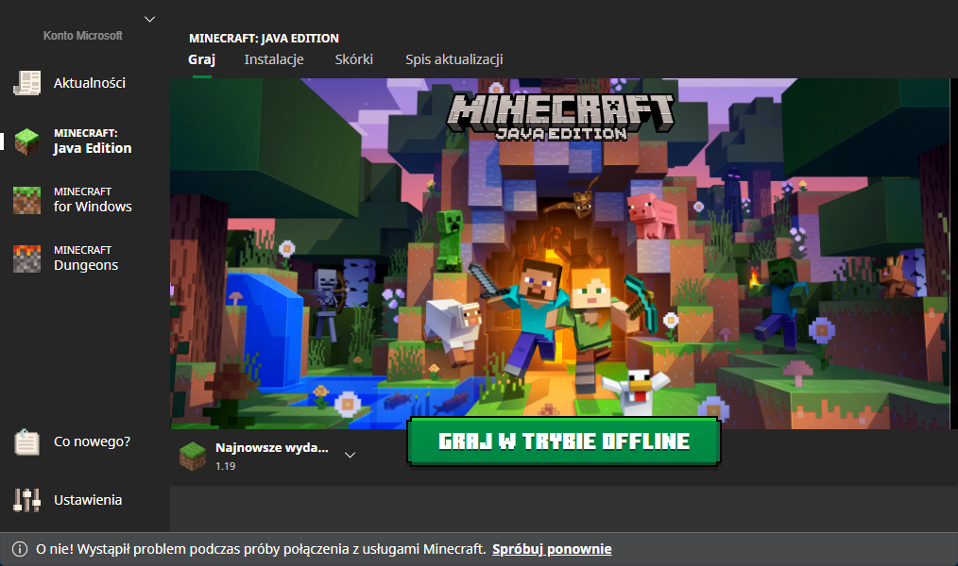Screen dimensions: 958x566
Task: Click the Spróbuj ponownie link
Action: [552, 549]
